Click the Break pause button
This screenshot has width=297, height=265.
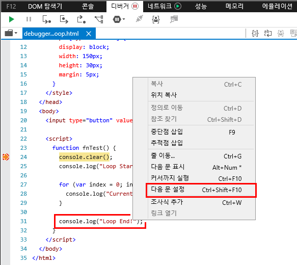pyautogui.click(x=29, y=19)
